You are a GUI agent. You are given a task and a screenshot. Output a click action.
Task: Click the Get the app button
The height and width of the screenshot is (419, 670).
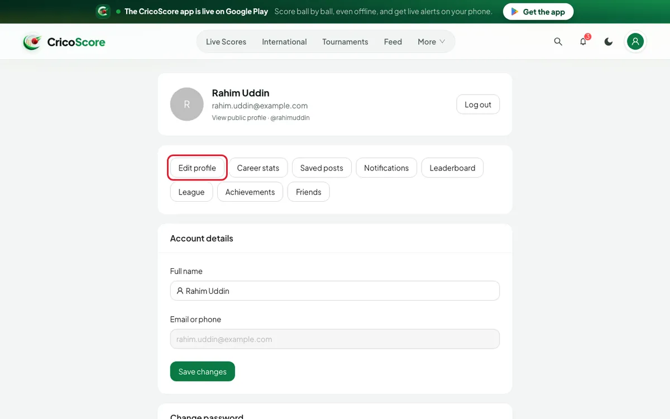538,12
